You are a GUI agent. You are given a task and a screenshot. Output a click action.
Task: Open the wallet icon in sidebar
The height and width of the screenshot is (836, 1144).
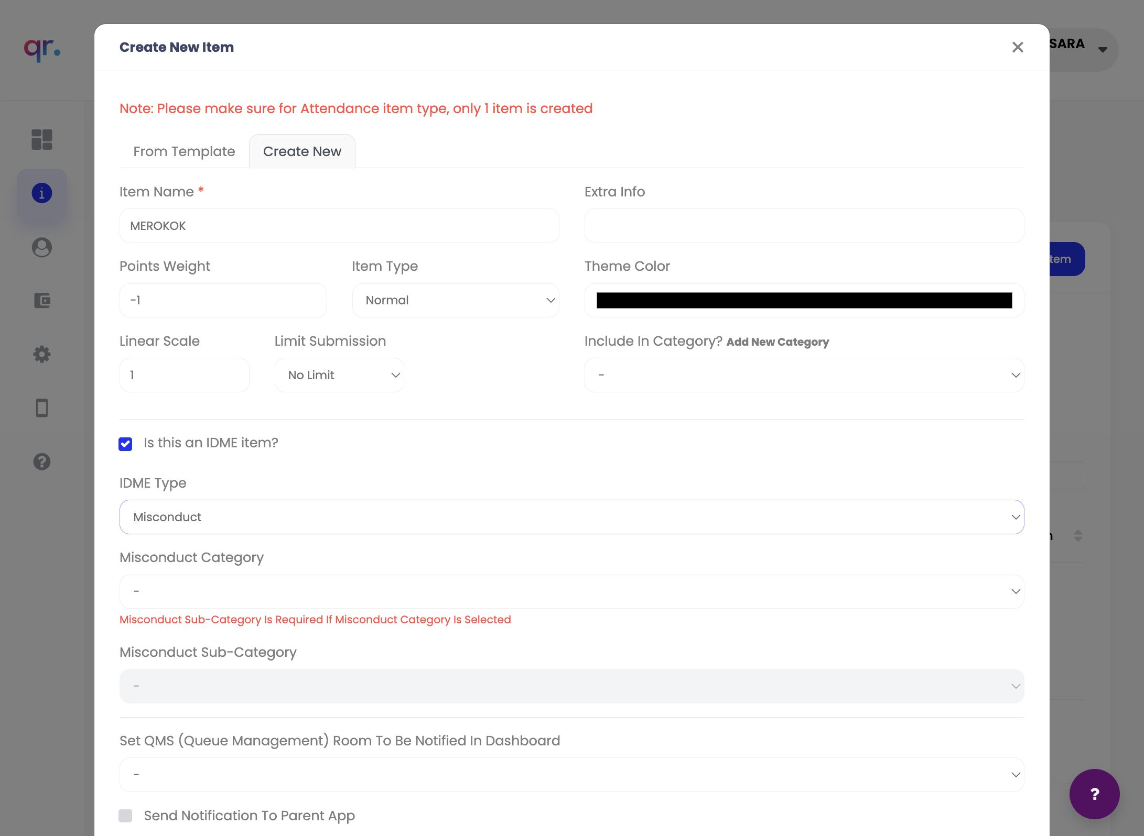click(x=42, y=301)
